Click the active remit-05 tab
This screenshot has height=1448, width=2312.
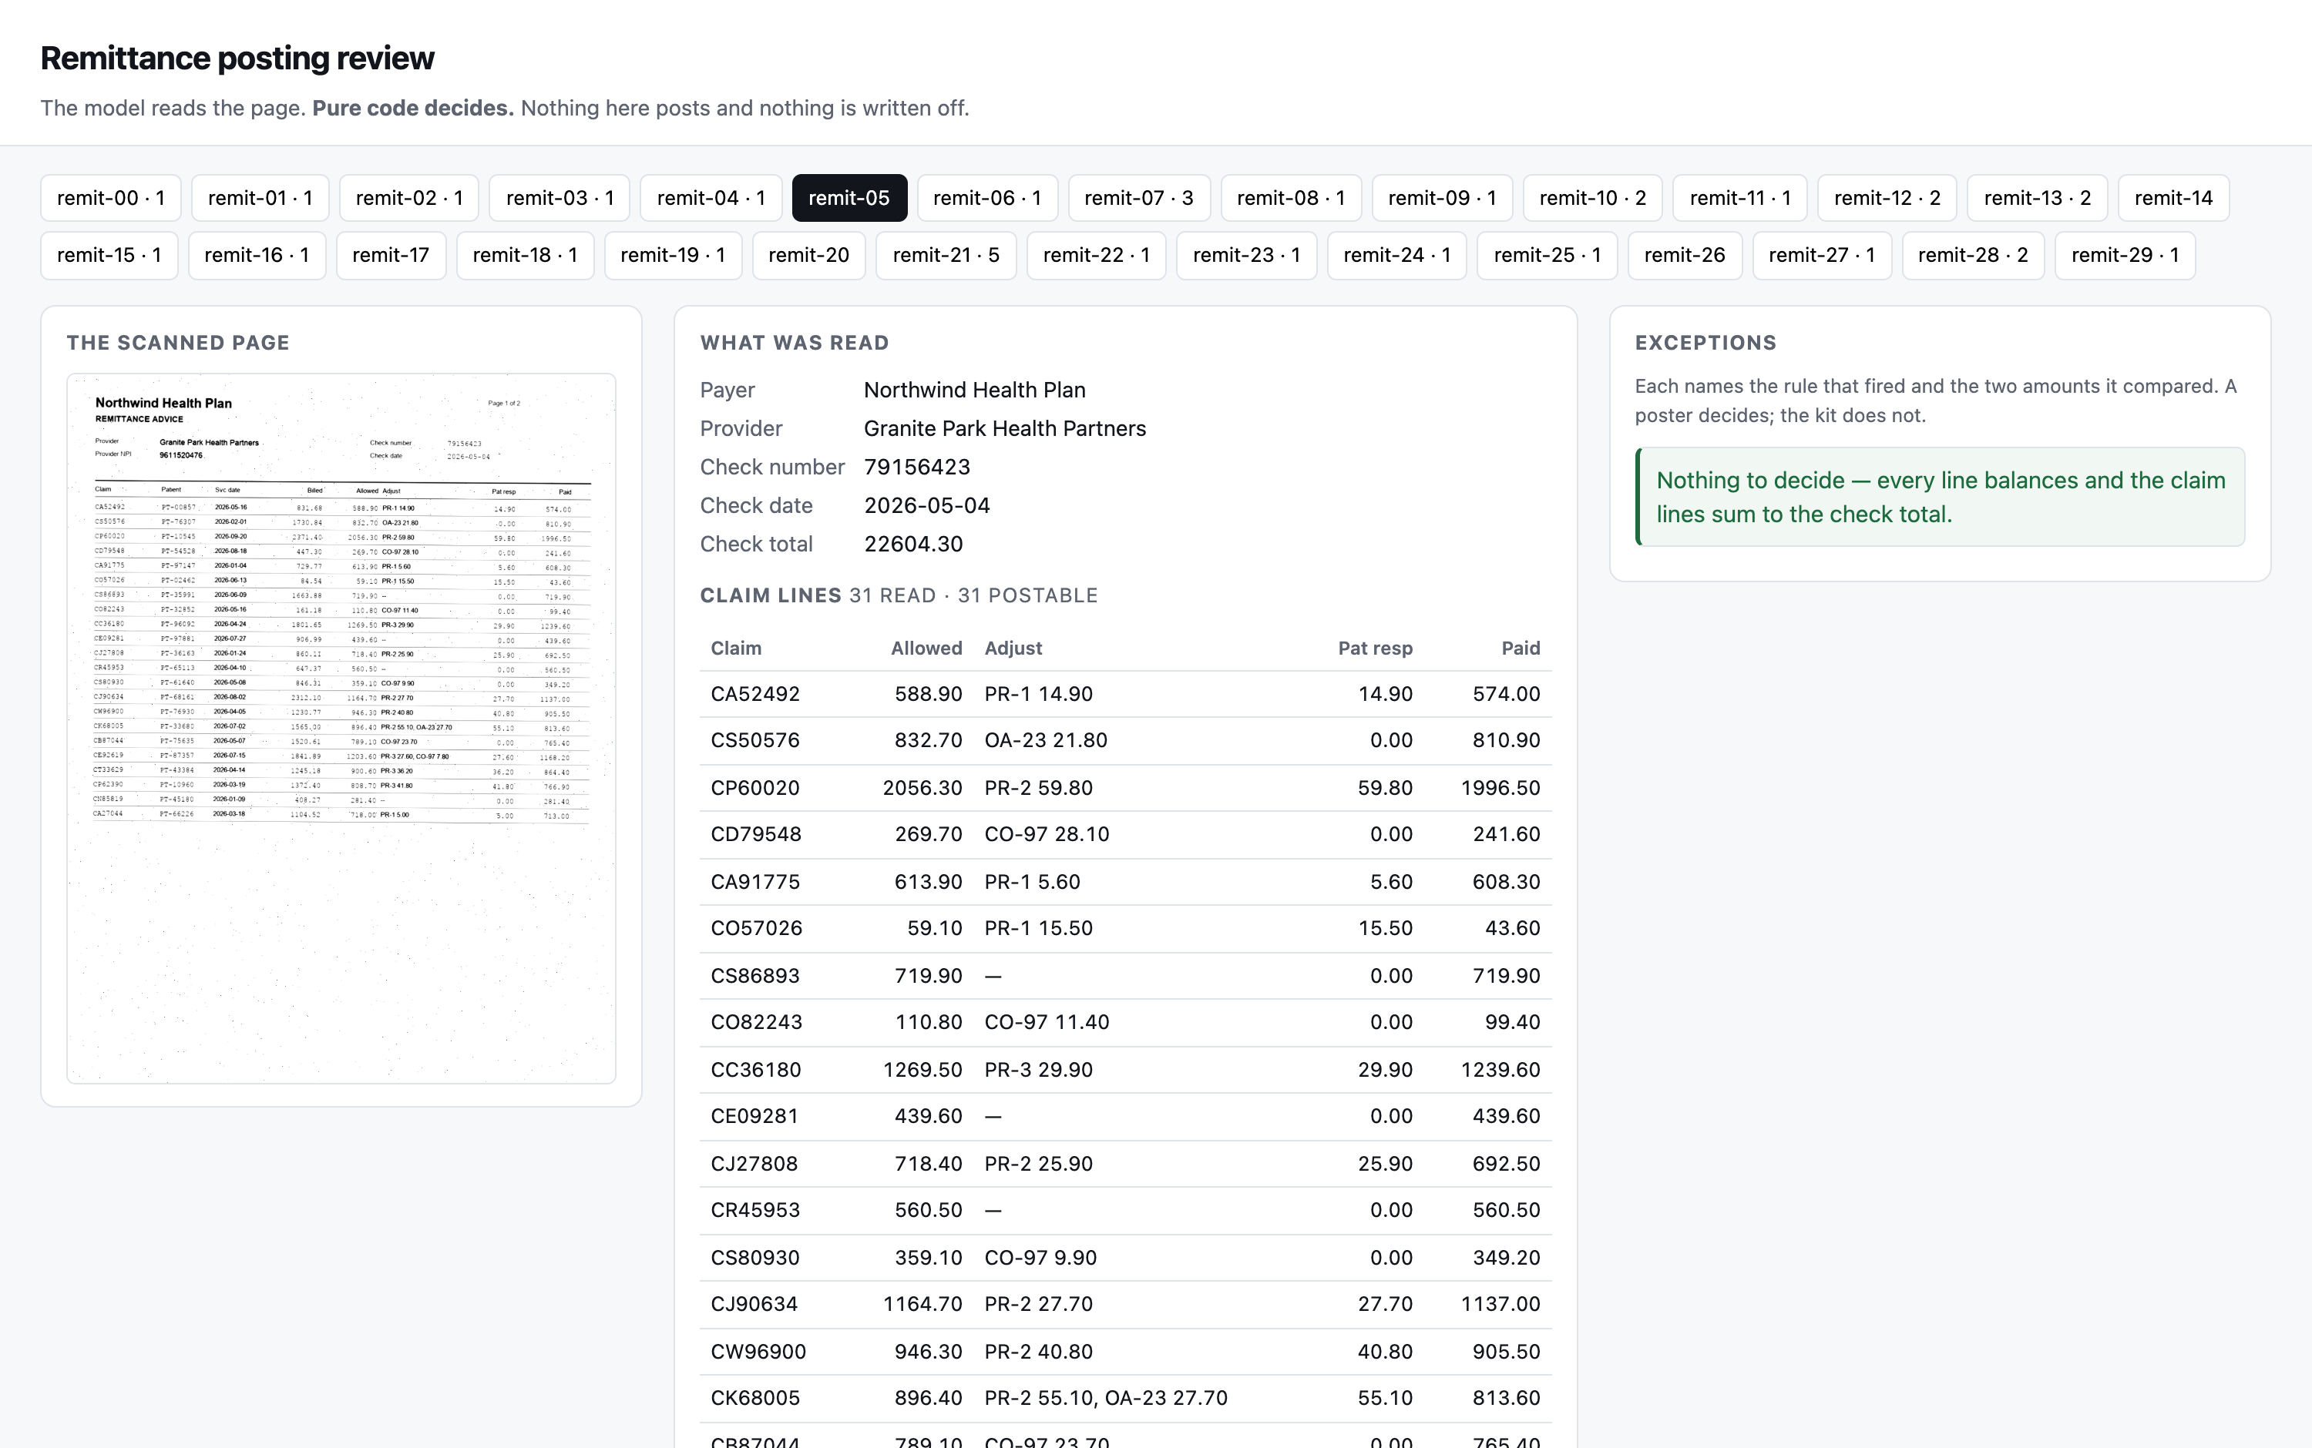pyautogui.click(x=849, y=198)
